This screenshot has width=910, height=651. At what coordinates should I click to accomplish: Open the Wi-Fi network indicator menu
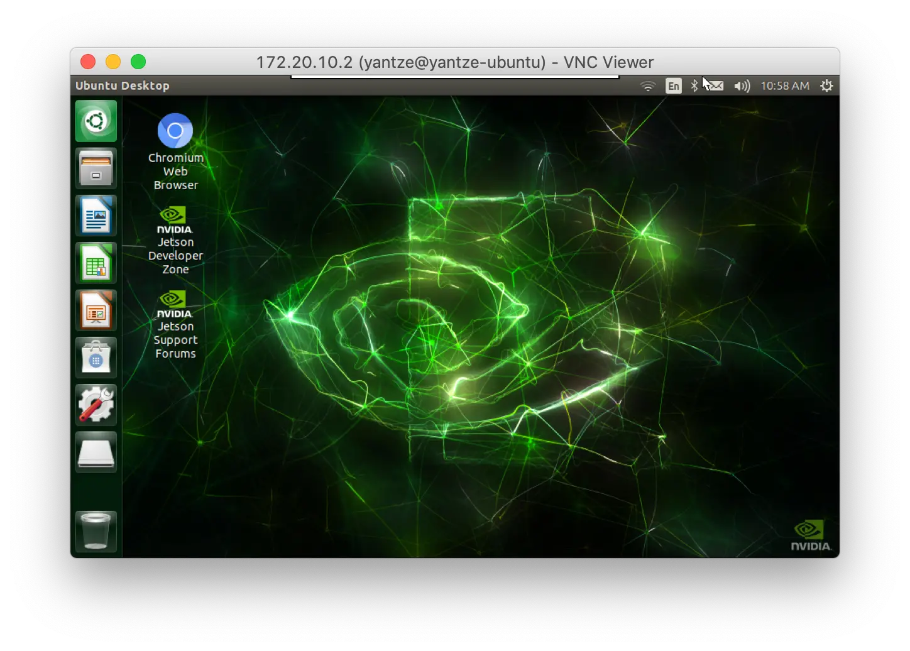click(x=648, y=86)
